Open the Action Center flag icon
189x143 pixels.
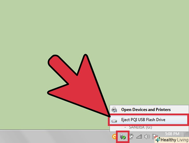(154, 136)
